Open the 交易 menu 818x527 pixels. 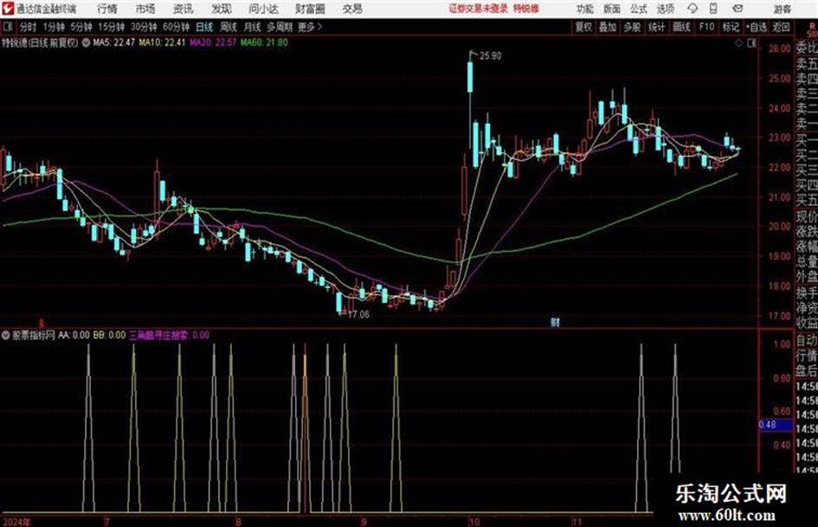point(352,9)
